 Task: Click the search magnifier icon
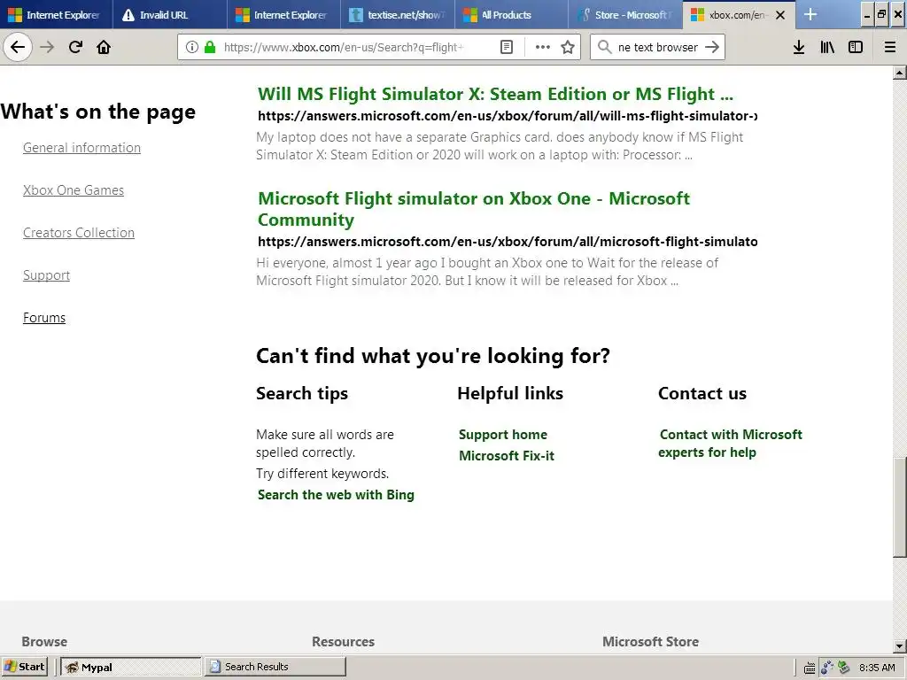point(604,48)
